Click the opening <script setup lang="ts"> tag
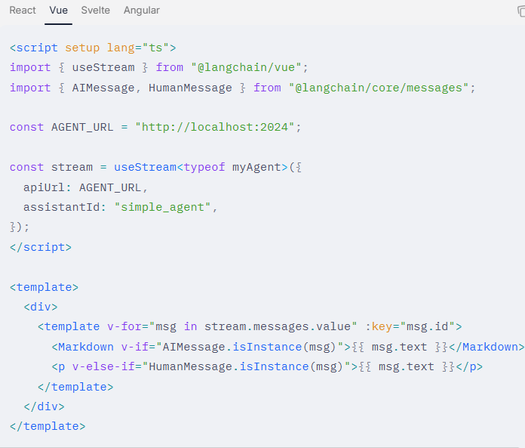 point(93,48)
